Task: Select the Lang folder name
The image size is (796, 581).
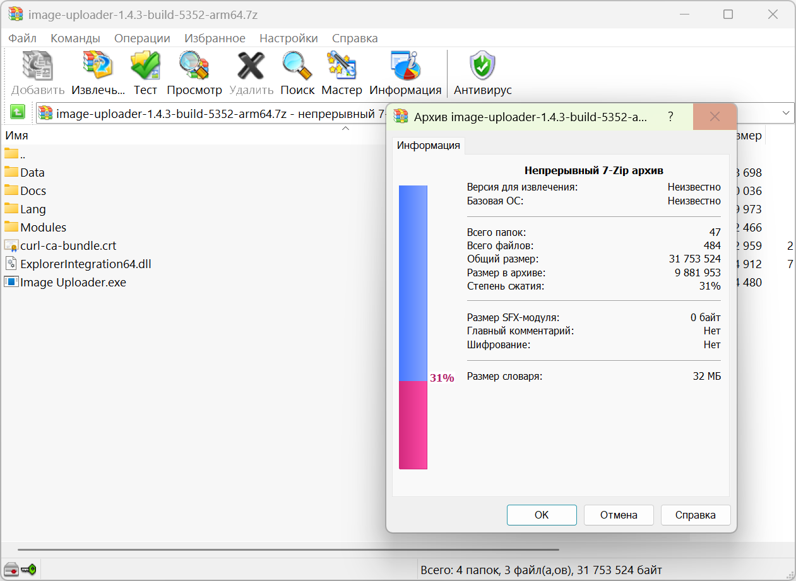Action: click(33, 209)
